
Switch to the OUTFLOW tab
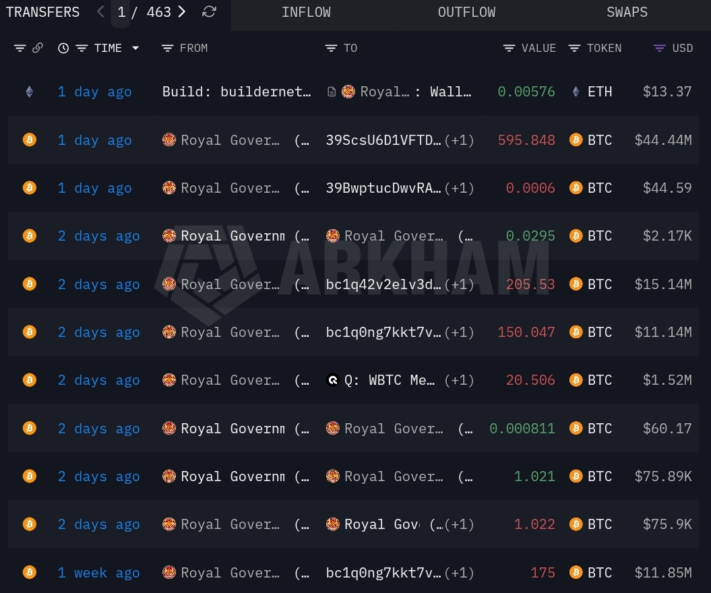466,13
